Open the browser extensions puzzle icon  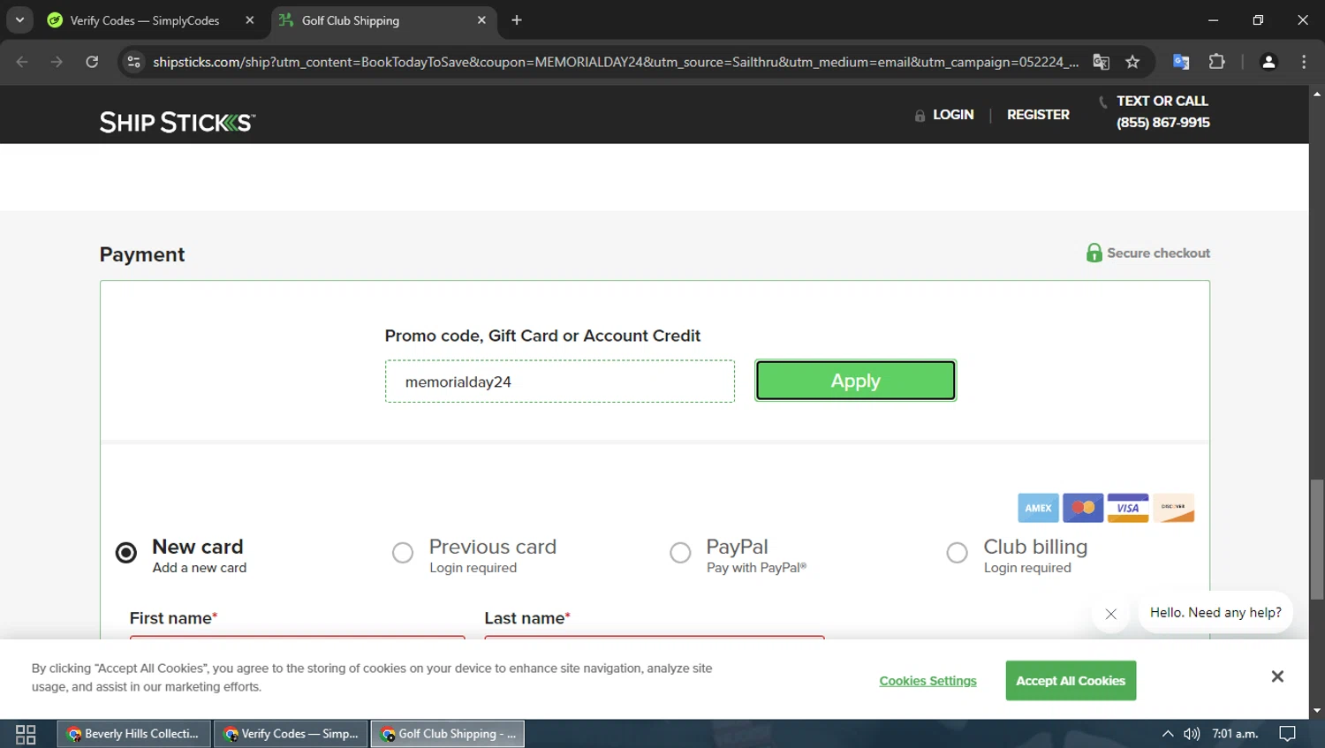(x=1216, y=62)
